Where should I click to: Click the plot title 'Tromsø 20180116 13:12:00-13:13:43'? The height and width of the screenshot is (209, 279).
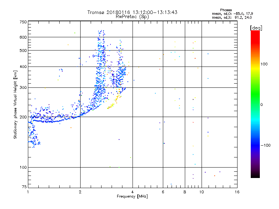tap(132, 12)
